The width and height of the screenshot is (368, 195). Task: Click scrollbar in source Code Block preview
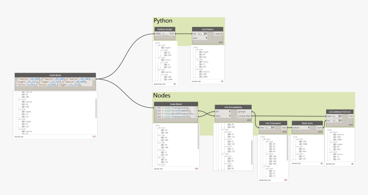(96, 108)
